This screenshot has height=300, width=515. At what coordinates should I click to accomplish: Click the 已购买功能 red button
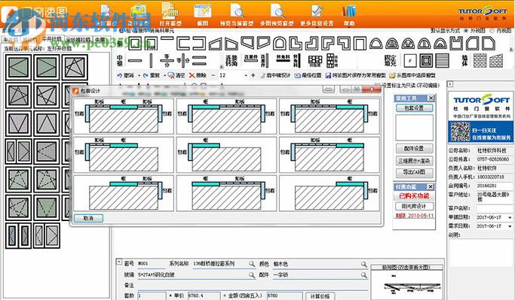tap(414, 195)
